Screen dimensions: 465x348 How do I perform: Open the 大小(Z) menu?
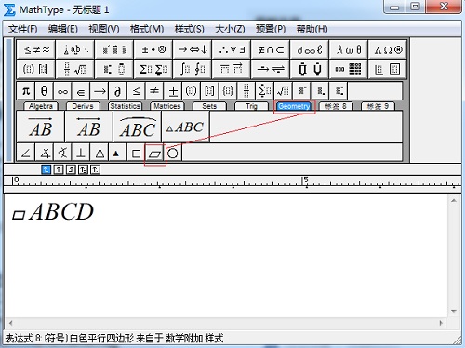tap(230, 29)
